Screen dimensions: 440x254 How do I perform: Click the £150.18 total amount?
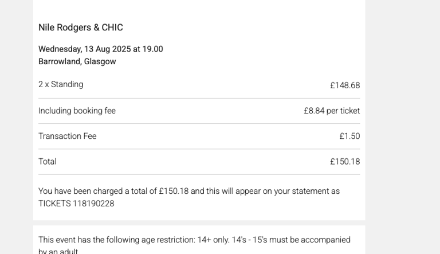pyautogui.click(x=345, y=162)
